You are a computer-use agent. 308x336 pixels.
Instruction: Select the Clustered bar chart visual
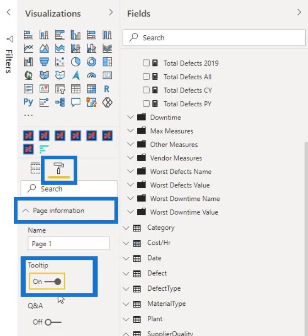tap(60, 35)
